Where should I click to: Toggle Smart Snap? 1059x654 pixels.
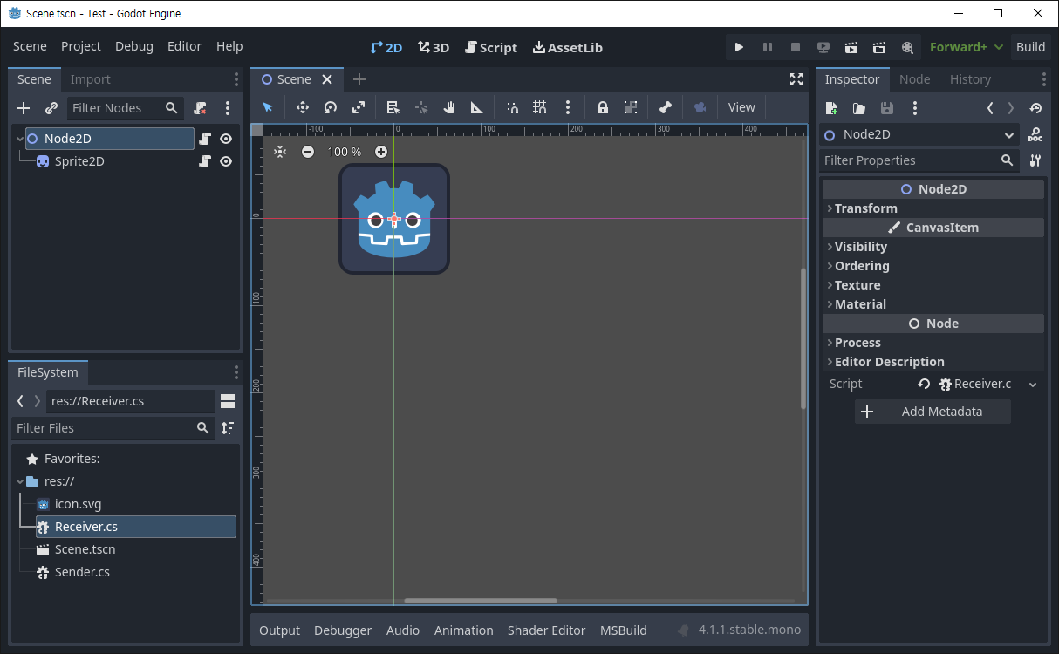pyautogui.click(x=512, y=107)
